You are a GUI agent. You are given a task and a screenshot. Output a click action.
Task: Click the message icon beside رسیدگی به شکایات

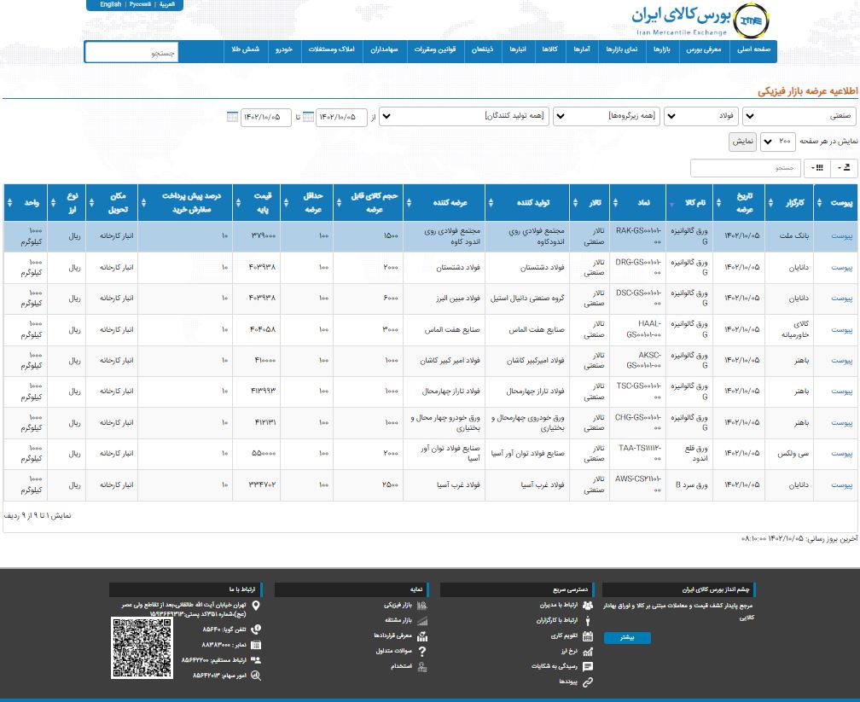click(587, 666)
